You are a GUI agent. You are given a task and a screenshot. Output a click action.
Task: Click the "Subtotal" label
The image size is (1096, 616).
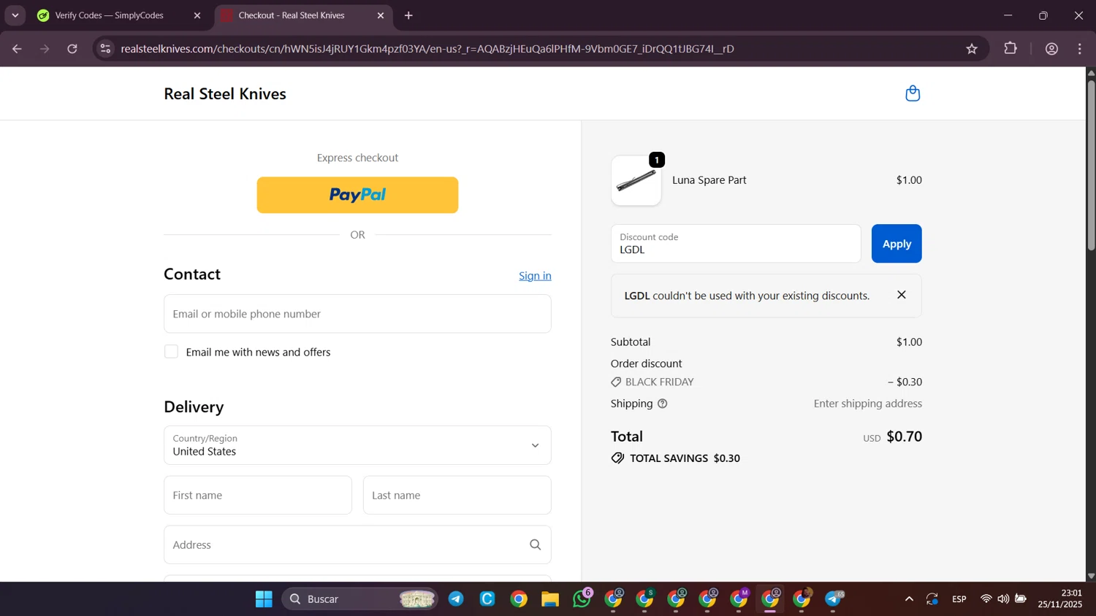click(x=631, y=342)
